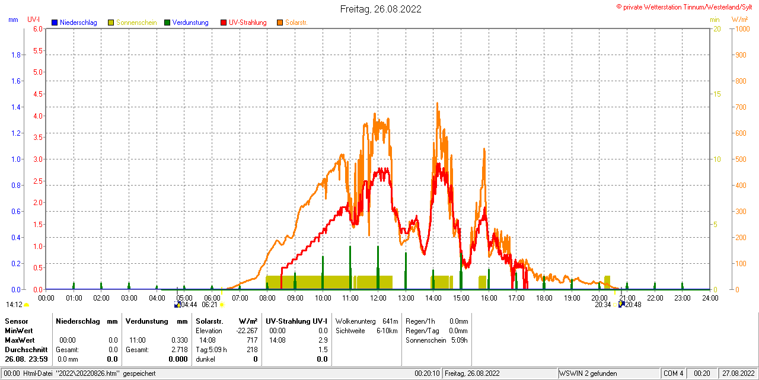Click the 27.08.2022 status bar date

pos(738,373)
